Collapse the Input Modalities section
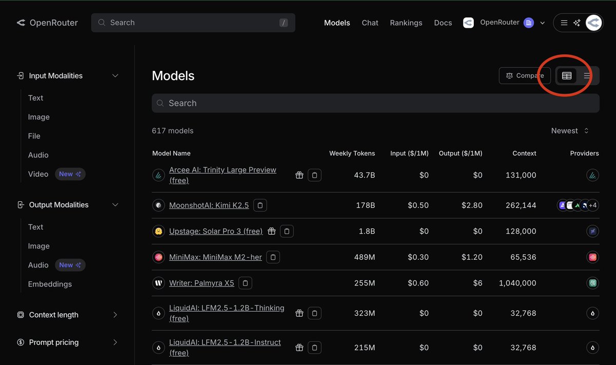Viewport: 616px width, 365px height. point(68,75)
